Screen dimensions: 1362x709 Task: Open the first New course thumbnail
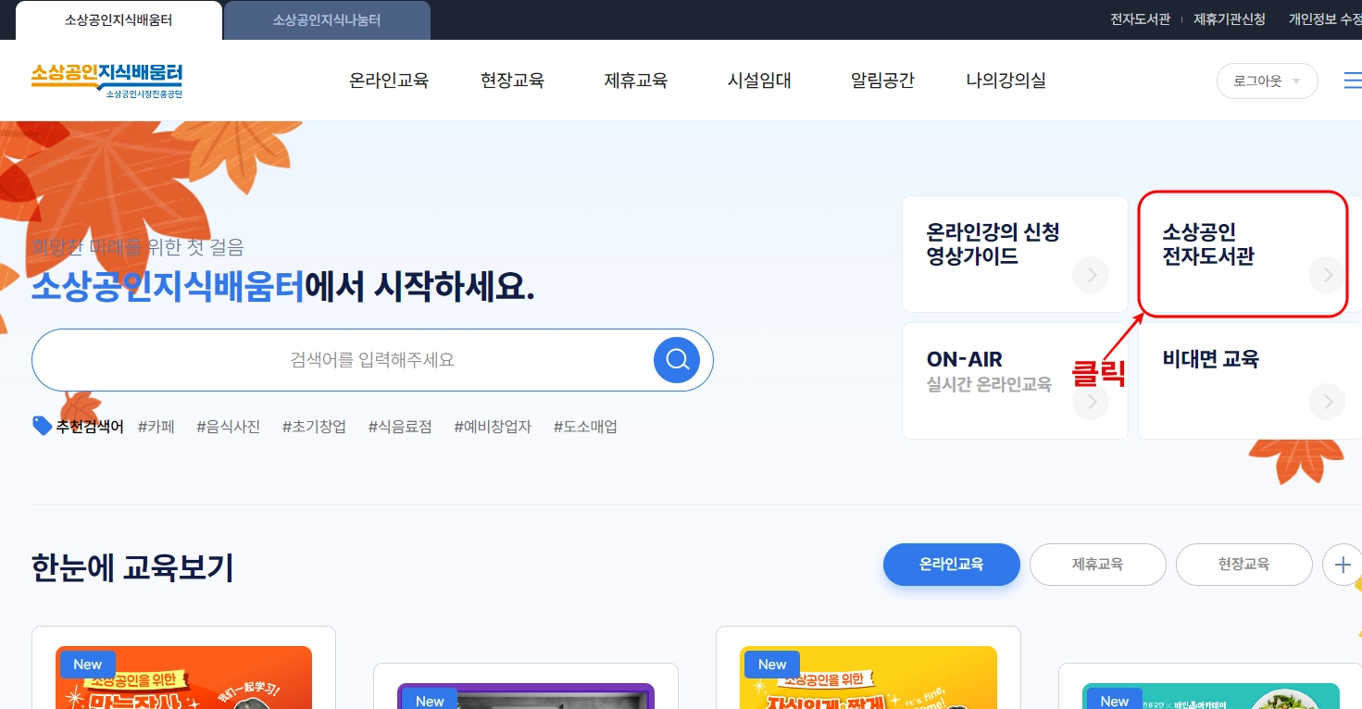click(x=183, y=678)
